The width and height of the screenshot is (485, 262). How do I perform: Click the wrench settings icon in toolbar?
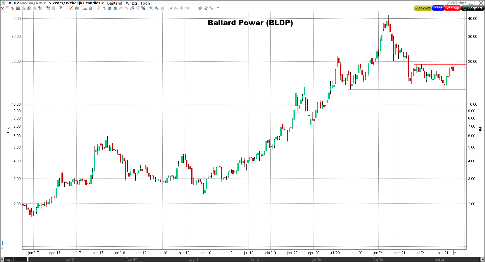tap(211, 8)
